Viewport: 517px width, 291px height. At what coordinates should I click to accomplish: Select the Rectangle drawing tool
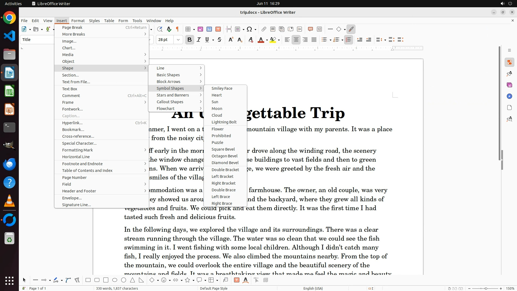point(88,280)
